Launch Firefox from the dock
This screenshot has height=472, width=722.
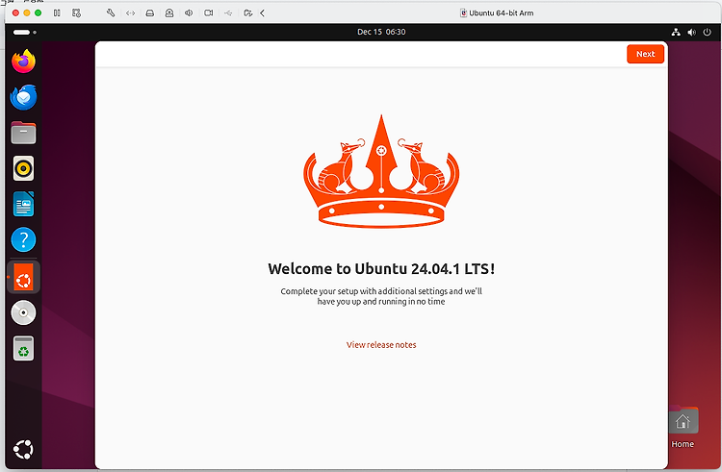(23, 62)
